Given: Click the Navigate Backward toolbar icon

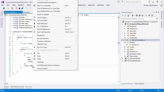Looking at the screenshot, I should click(x=4, y=8).
